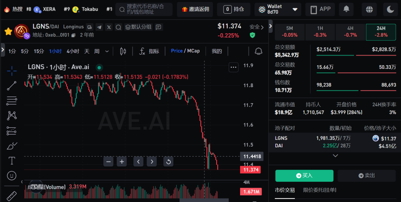The height and width of the screenshot is (202, 401).
Task: Select the crosshair cursor tool
Action: [12, 71]
